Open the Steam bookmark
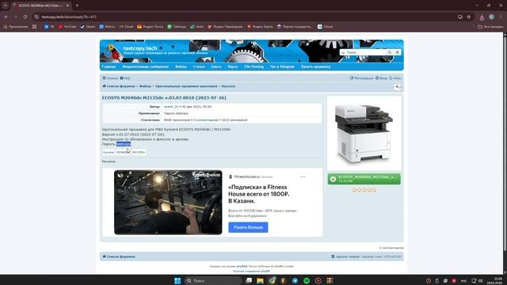This screenshot has height=285, width=507. (x=88, y=26)
